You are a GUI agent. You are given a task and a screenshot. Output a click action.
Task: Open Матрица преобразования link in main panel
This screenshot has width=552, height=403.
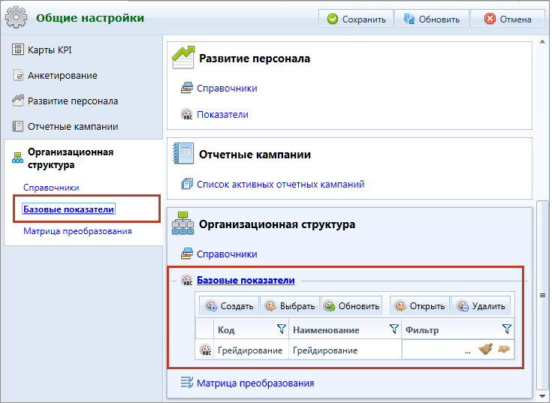(x=255, y=383)
